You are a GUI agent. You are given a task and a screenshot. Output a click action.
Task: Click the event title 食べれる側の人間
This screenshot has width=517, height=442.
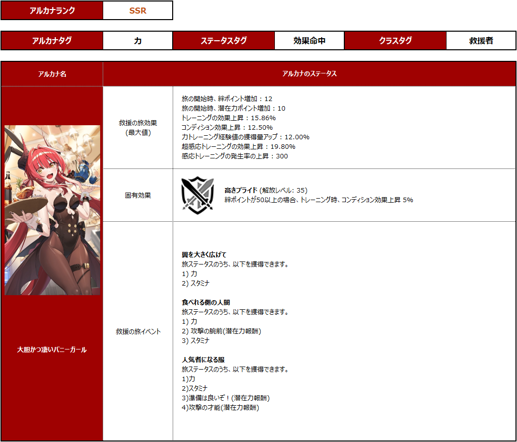(206, 302)
